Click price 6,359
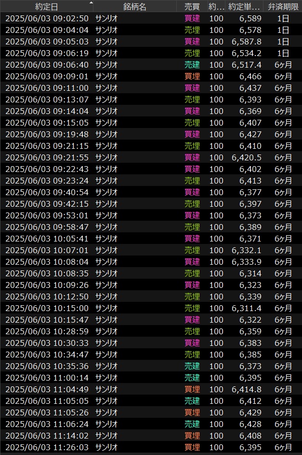This screenshot has width=302, height=455. coord(250,332)
